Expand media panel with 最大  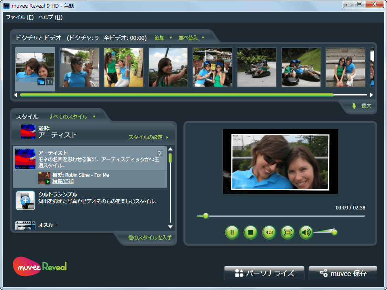pyautogui.click(x=362, y=106)
